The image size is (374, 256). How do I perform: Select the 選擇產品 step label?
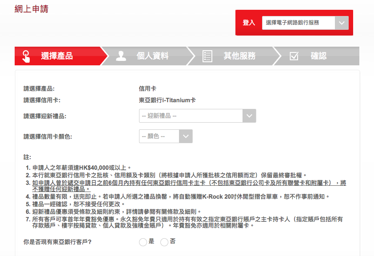coord(57,56)
